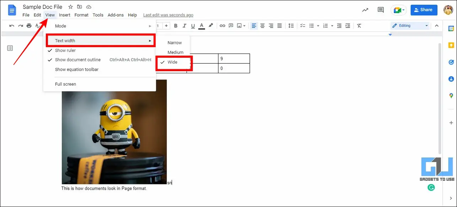Choose Full screen from View menu
Screen dimensions: 457x207
(100, 84)
